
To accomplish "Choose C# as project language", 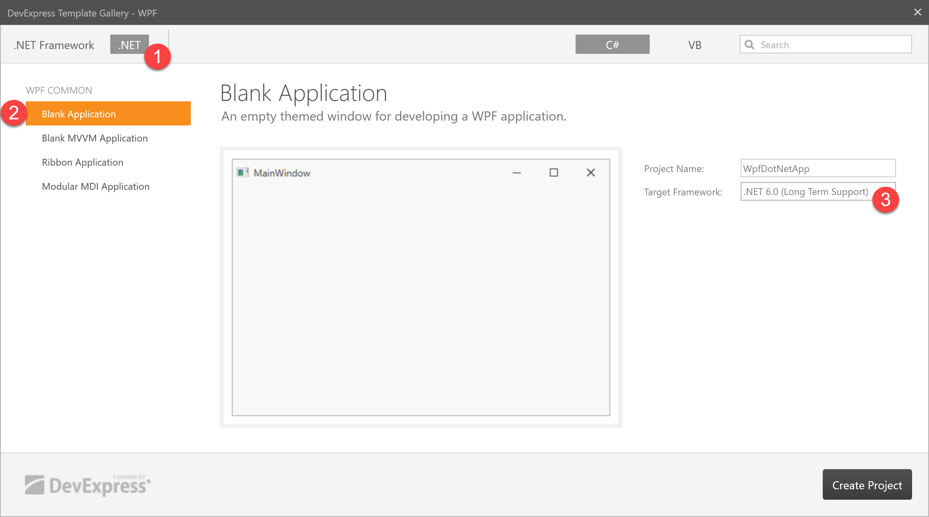I will [x=612, y=45].
